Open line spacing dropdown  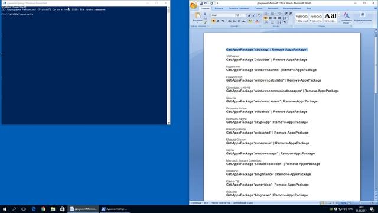coord(285,18)
